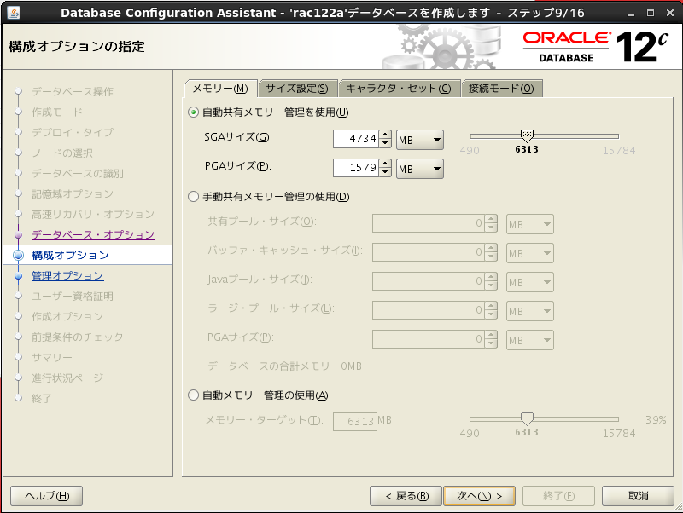Screen dimensions: 683x513
Task: Click the 戻る back button
Action: [406, 496]
